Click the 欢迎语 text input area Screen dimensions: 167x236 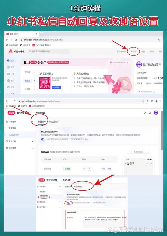[105, 221]
